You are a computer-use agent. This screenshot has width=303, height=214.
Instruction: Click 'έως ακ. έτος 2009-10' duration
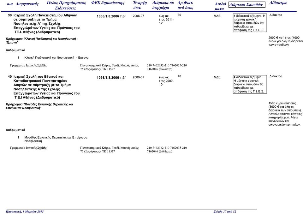point(166,81)
